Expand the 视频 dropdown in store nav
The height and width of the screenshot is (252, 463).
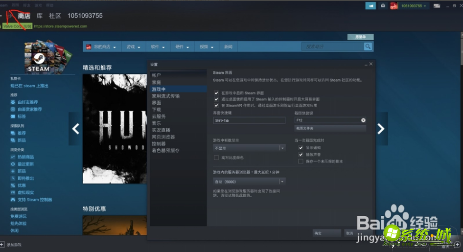coord(207,46)
